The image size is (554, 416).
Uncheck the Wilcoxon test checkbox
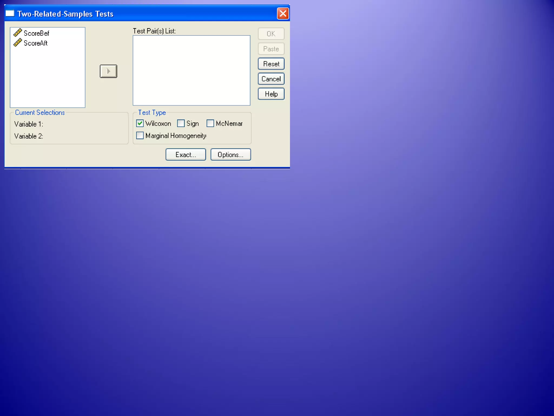[x=140, y=123]
